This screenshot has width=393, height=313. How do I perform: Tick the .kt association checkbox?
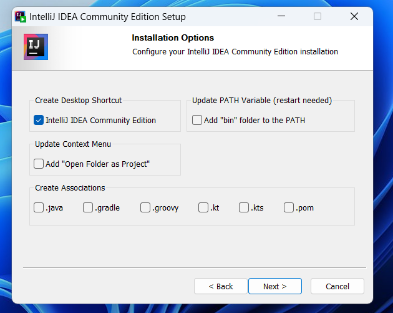203,207
